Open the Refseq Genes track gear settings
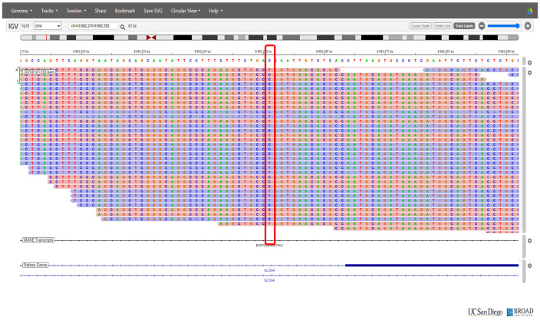Image resolution: width=540 pixels, height=320 pixels. (x=528, y=266)
